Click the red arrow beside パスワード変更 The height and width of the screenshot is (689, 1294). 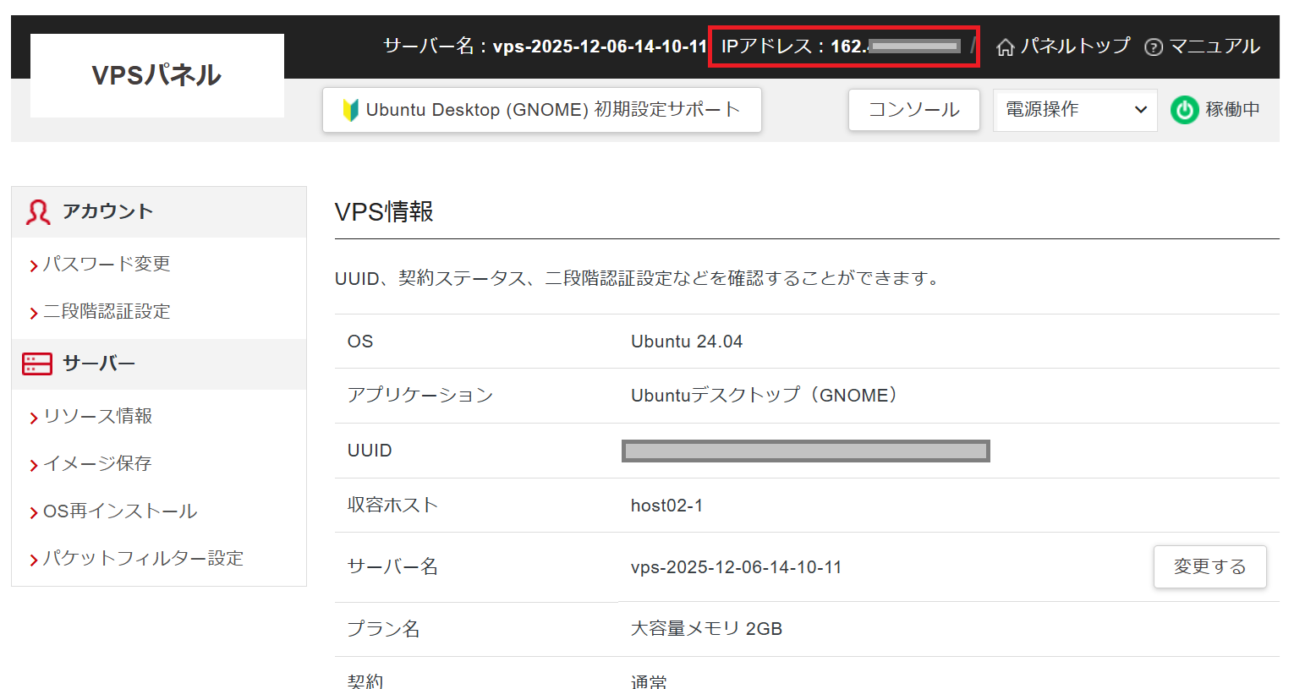click(x=34, y=266)
